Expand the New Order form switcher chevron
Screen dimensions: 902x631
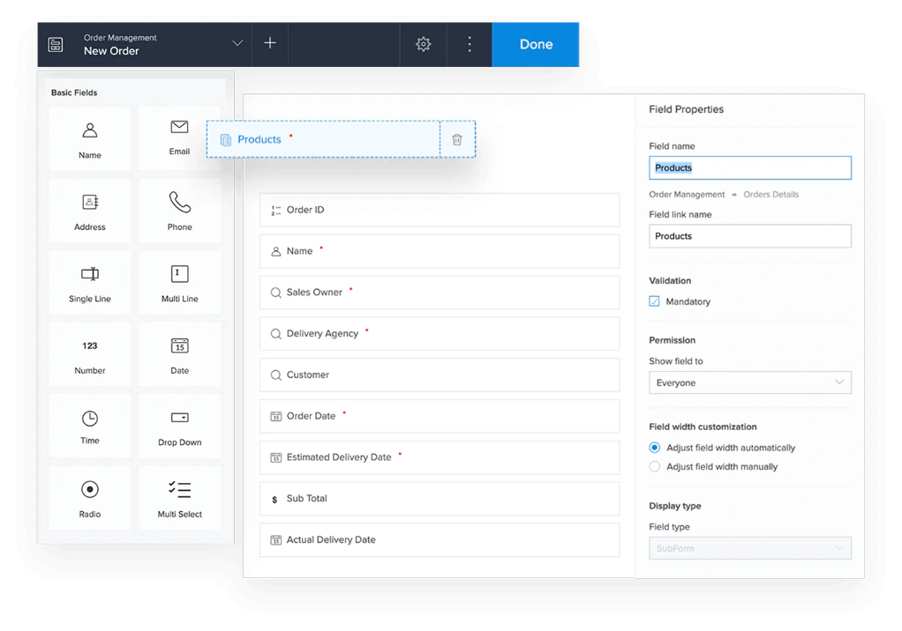pyautogui.click(x=237, y=43)
